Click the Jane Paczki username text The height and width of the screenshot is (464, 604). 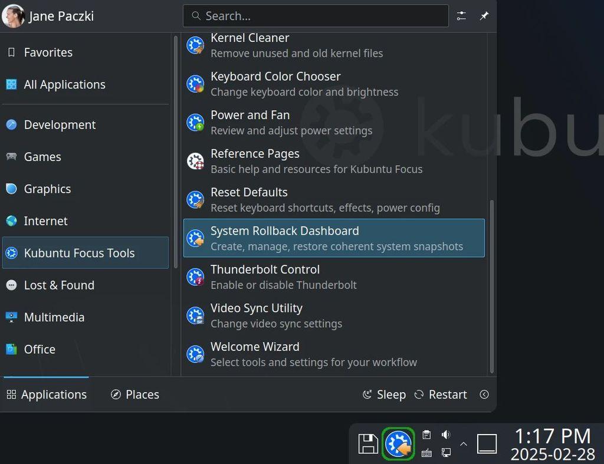(x=61, y=16)
